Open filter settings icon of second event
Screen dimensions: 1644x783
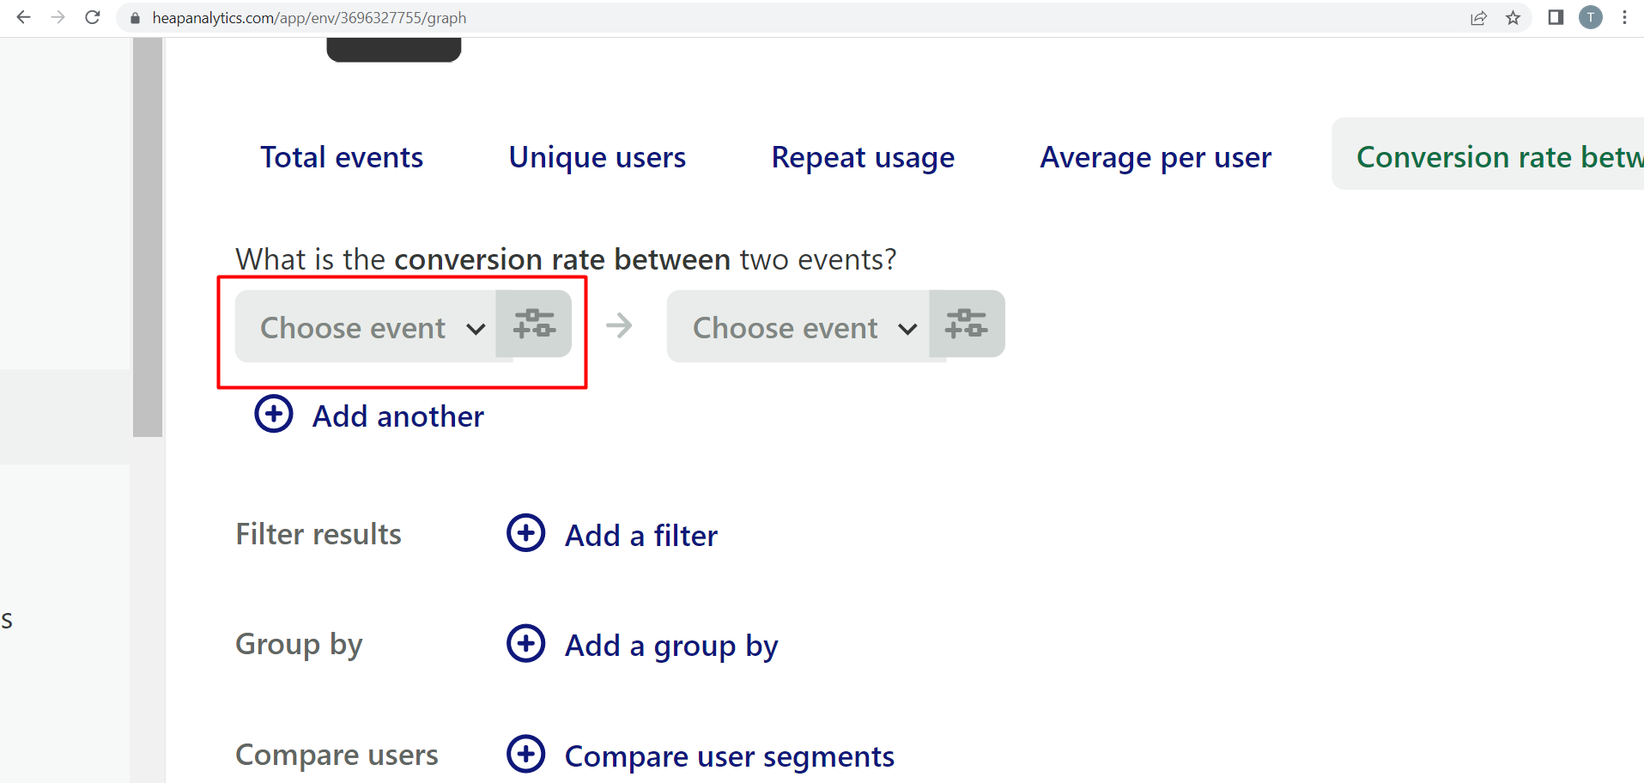pos(967,324)
